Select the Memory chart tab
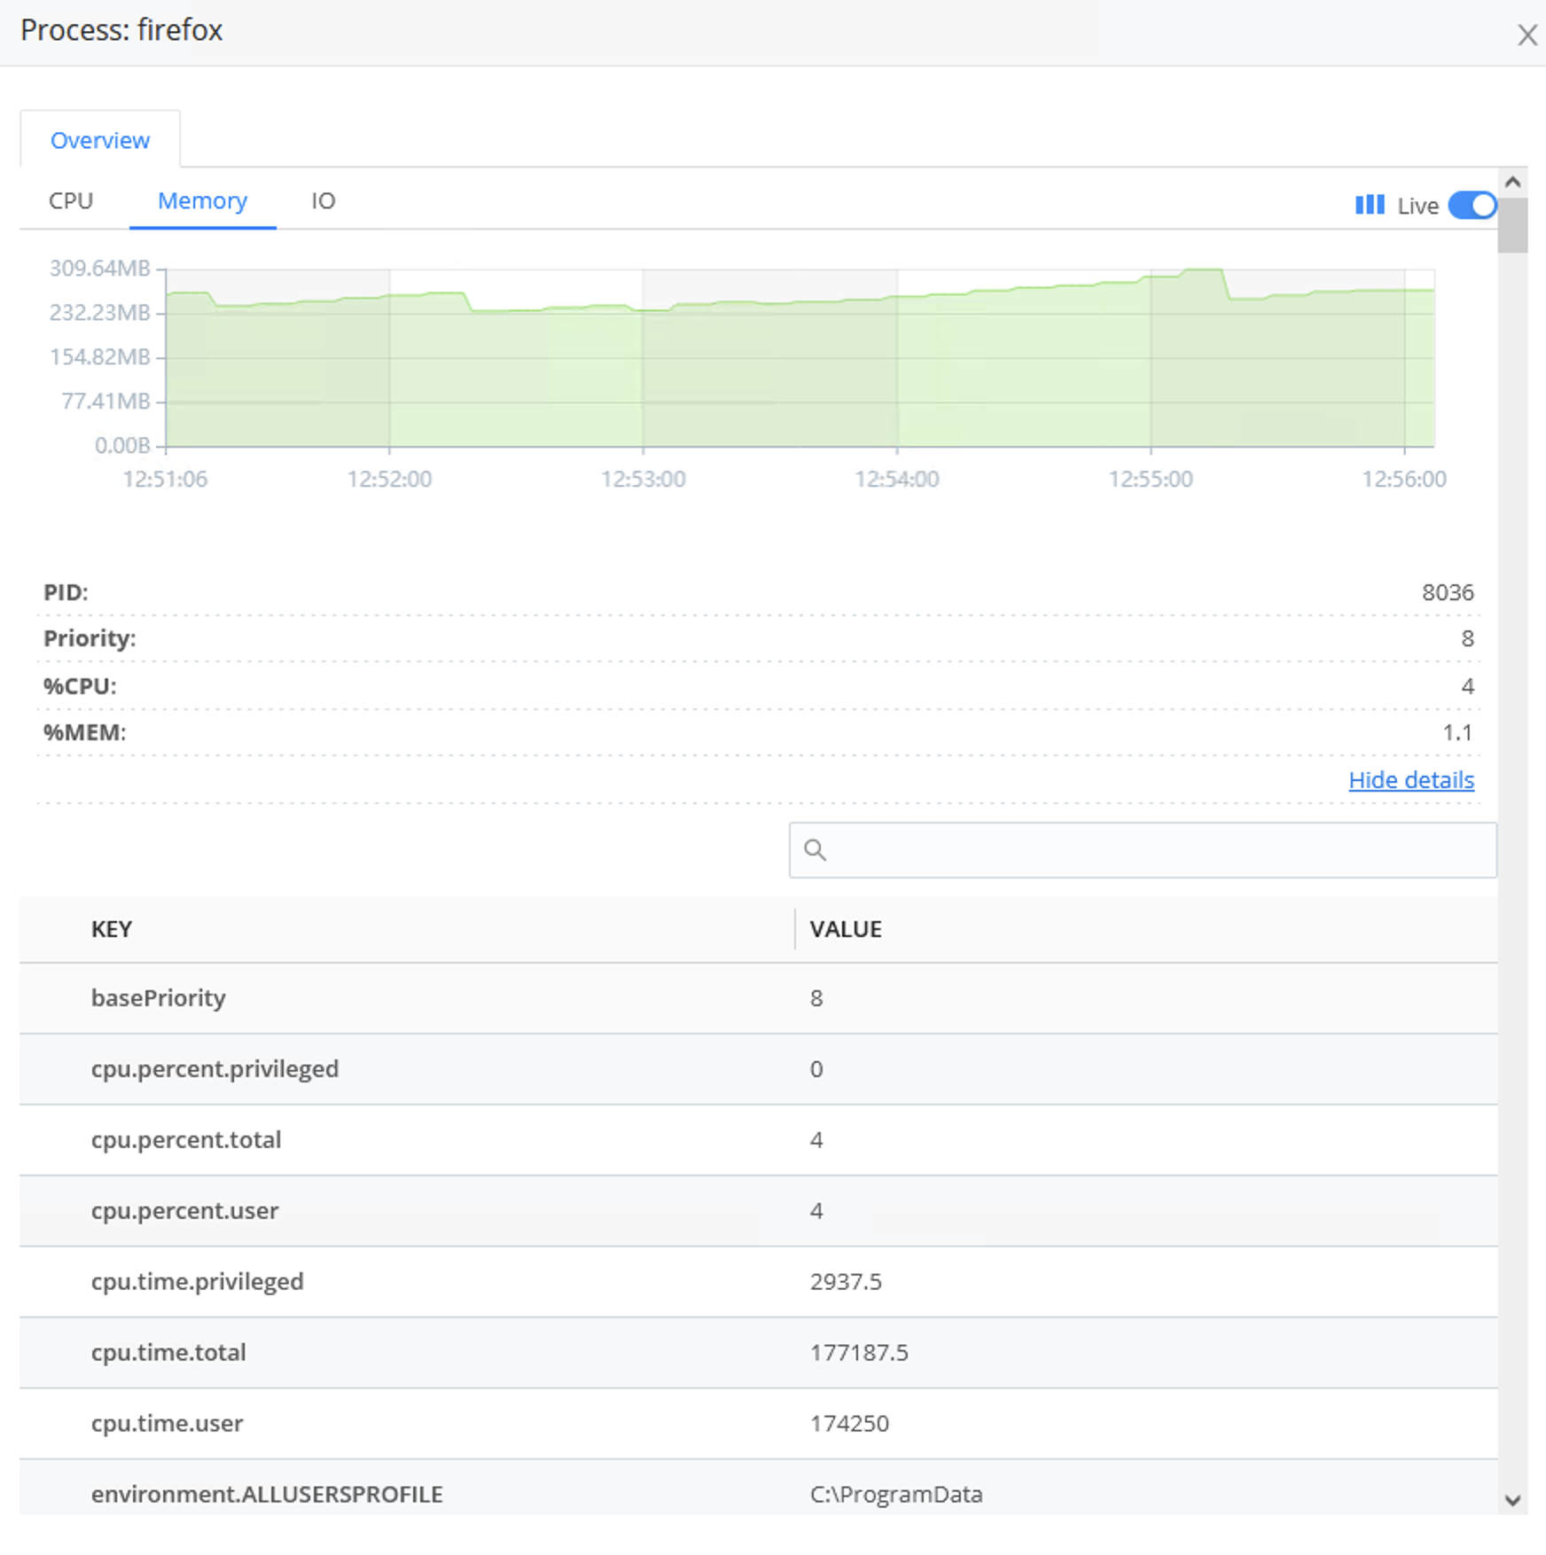 point(202,201)
